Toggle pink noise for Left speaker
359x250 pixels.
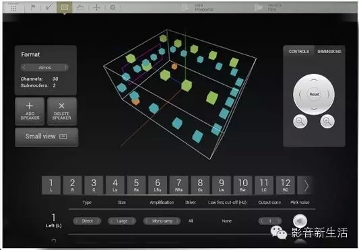(x=300, y=220)
